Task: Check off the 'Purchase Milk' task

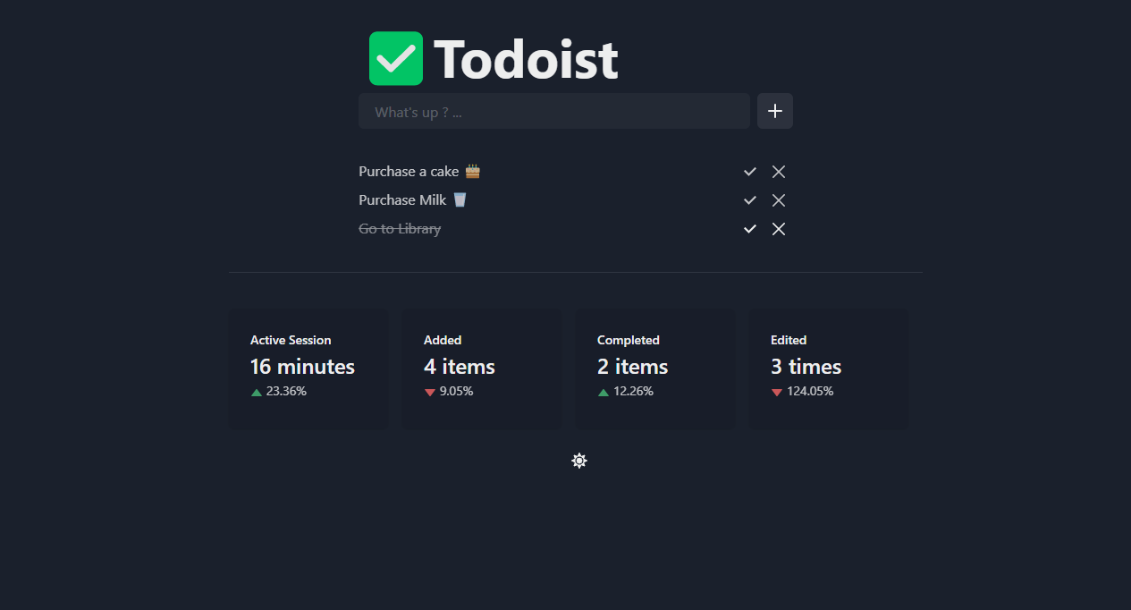Action: (750, 200)
